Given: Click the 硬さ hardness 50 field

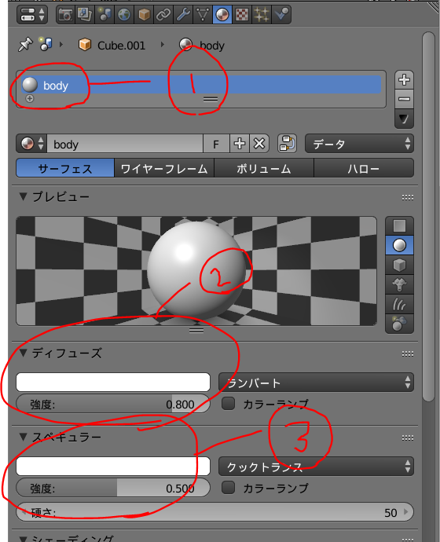Looking at the screenshot, I should pos(215,512).
